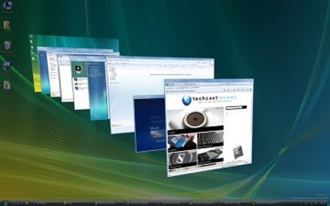Open the blue processor chip article thumbnail
Viewport: 330px width, 206px height.
click(182, 142)
